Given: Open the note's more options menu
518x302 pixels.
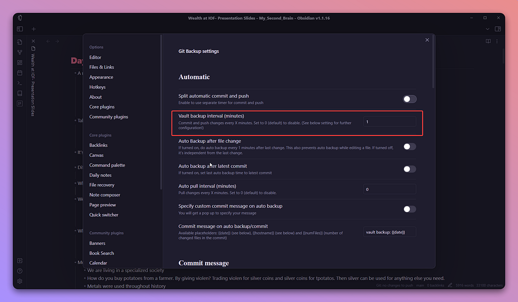Looking at the screenshot, I should pyautogui.click(x=498, y=41).
